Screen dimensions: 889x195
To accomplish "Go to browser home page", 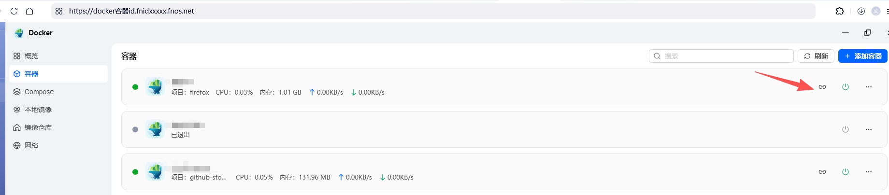I will [x=29, y=11].
